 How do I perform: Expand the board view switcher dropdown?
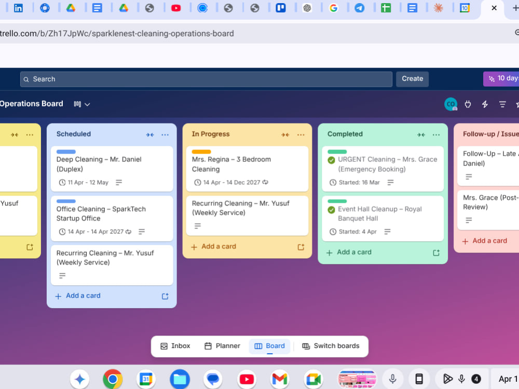point(82,104)
